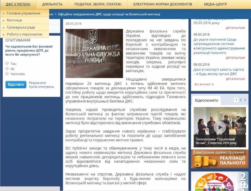This screenshot has height=191, width=251.
Task: Select 'Головне управління' from the submenu
Action: [x=23, y=13]
